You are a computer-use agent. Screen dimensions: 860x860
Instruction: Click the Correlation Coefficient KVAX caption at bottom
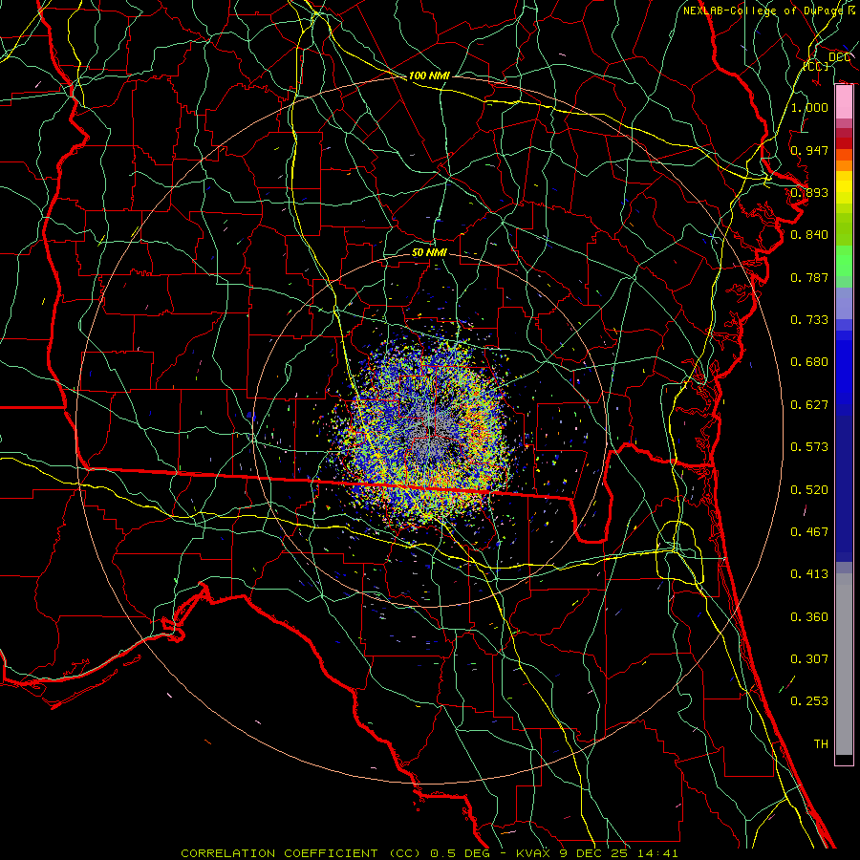pyautogui.click(x=429, y=853)
